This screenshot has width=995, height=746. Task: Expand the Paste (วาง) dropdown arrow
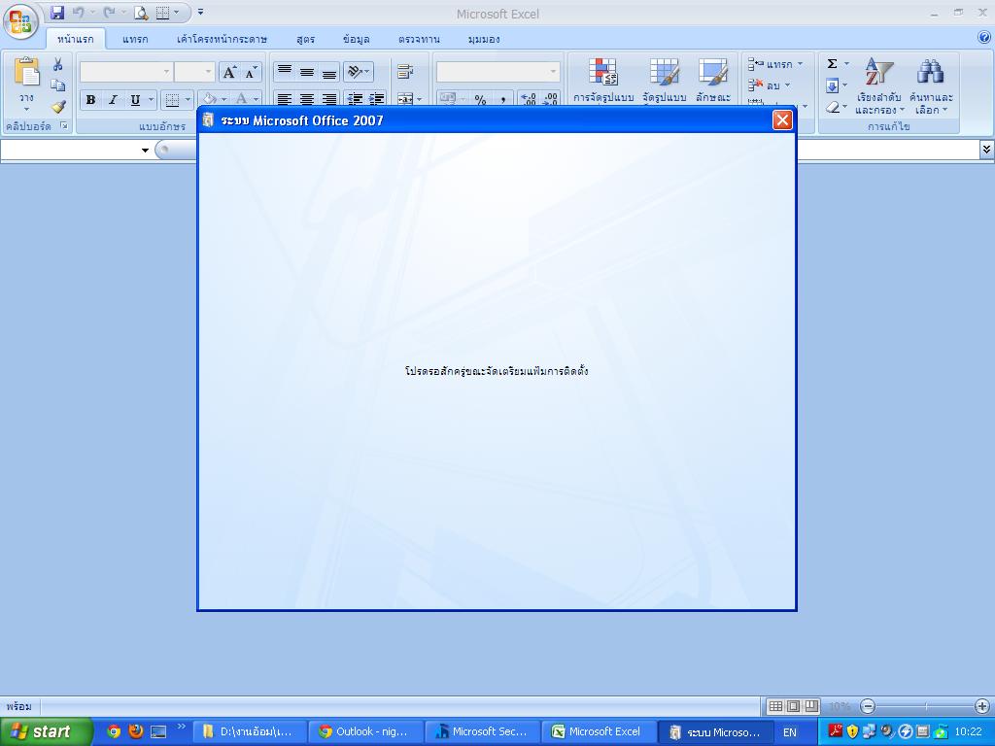pyautogui.click(x=26, y=109)
